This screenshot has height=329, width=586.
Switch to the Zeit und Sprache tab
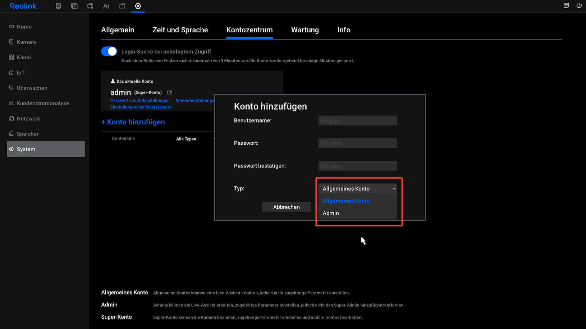point(180,30)
